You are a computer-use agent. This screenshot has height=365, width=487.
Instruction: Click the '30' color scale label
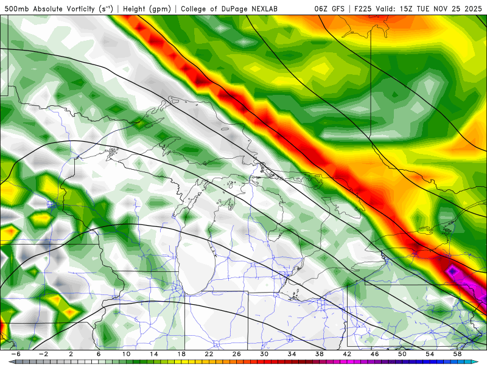264,354
